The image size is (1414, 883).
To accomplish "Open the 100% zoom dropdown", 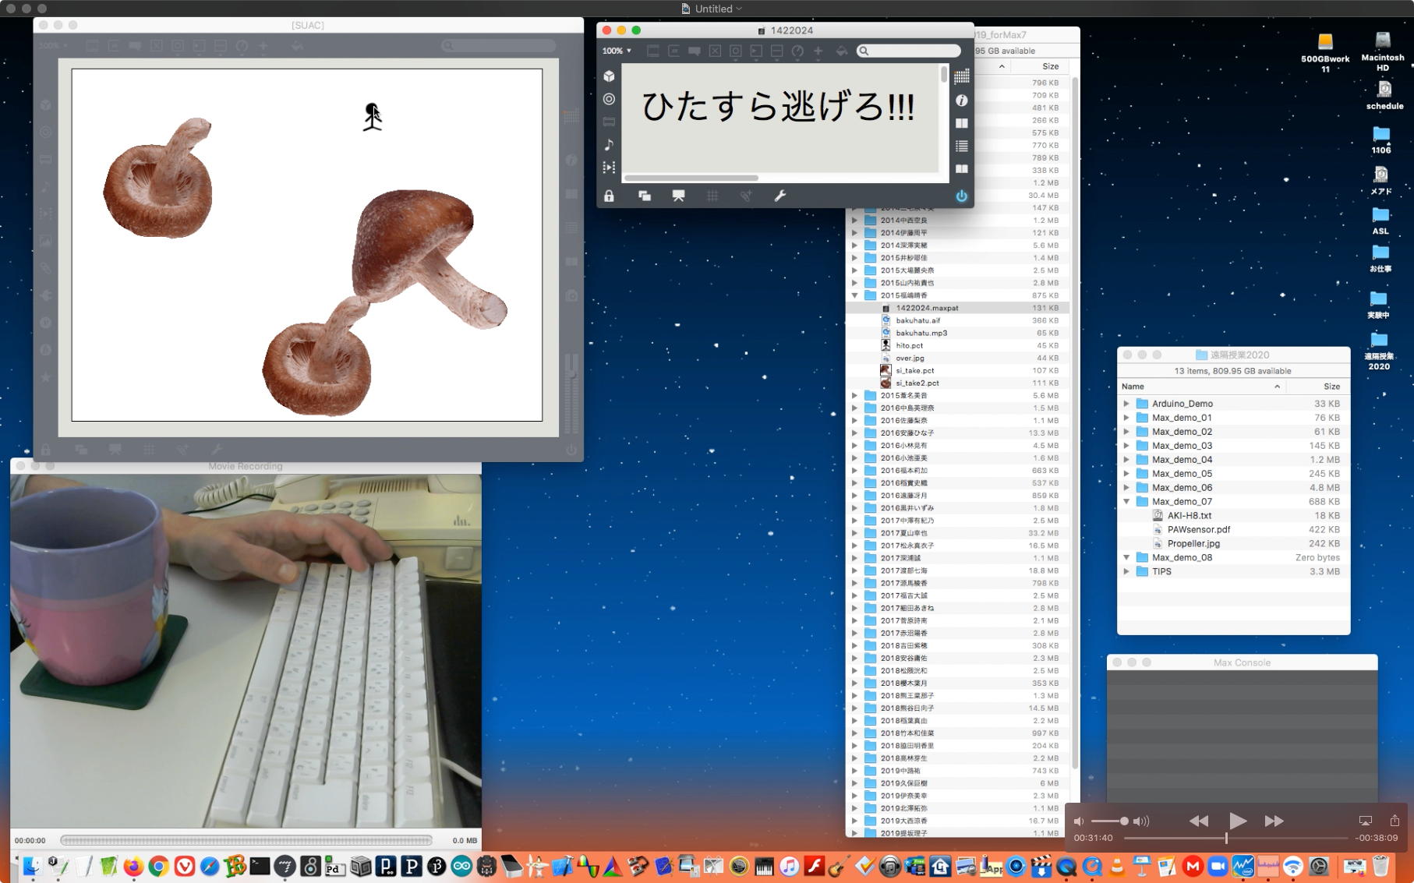I will (617, 51).
